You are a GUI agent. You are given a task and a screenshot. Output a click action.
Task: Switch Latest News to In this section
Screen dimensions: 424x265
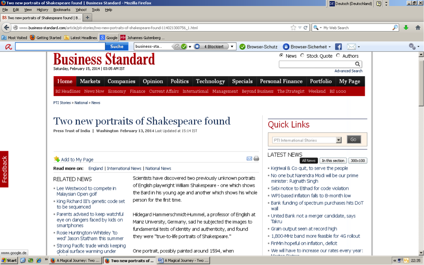point(333,160)
